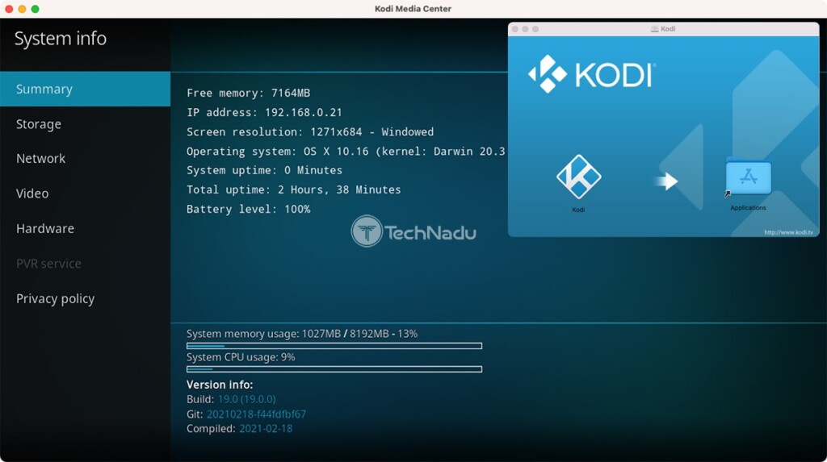Click the Git value 20210218-f44fdfbf67

pyautogui.click(x=256, y=414)
